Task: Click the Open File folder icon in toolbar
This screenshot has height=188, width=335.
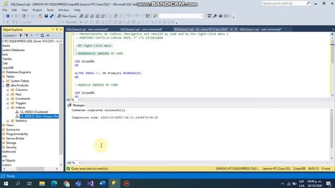Action: 41,16
